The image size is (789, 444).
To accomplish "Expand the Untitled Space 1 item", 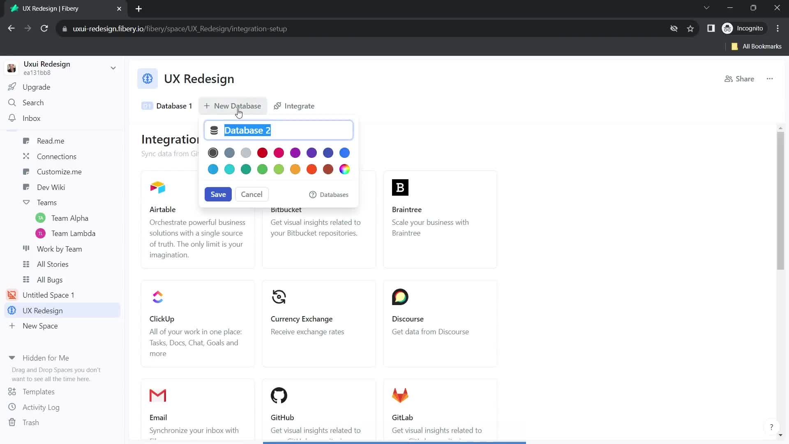I will (12, 296).
